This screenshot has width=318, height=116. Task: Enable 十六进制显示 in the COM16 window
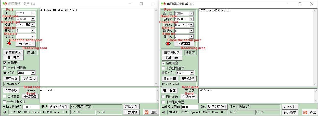tap(163, 68)
